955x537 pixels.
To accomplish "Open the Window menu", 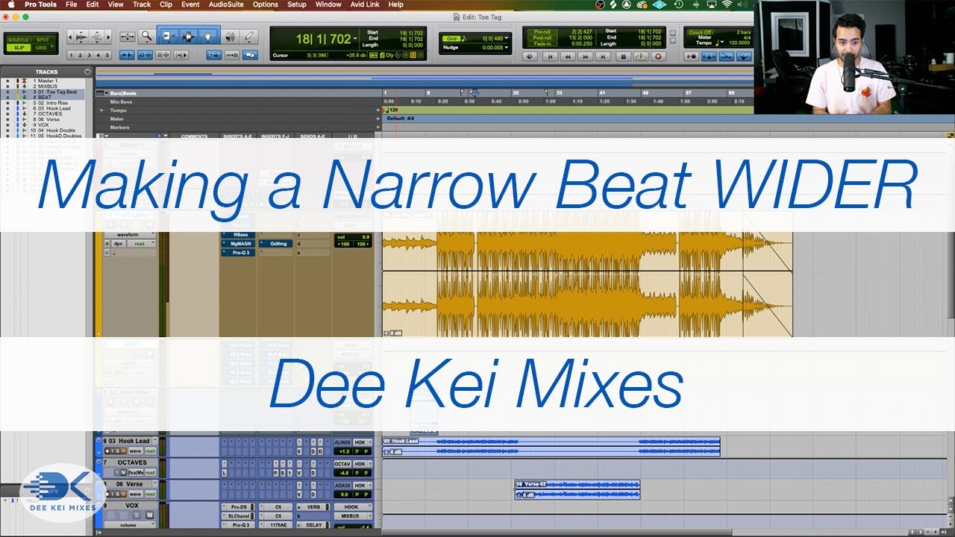I will click(x=328, y=4).
